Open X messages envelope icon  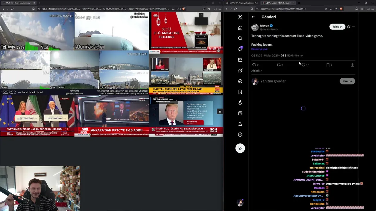pyautogui.click(x=240, y=60)
